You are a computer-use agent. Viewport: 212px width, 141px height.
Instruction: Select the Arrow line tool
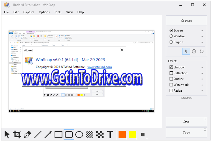coord(48,135)
